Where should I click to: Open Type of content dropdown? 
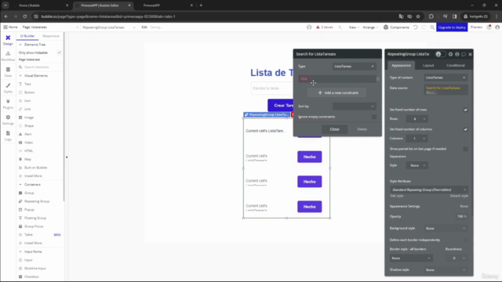click(x=446, y=78)
